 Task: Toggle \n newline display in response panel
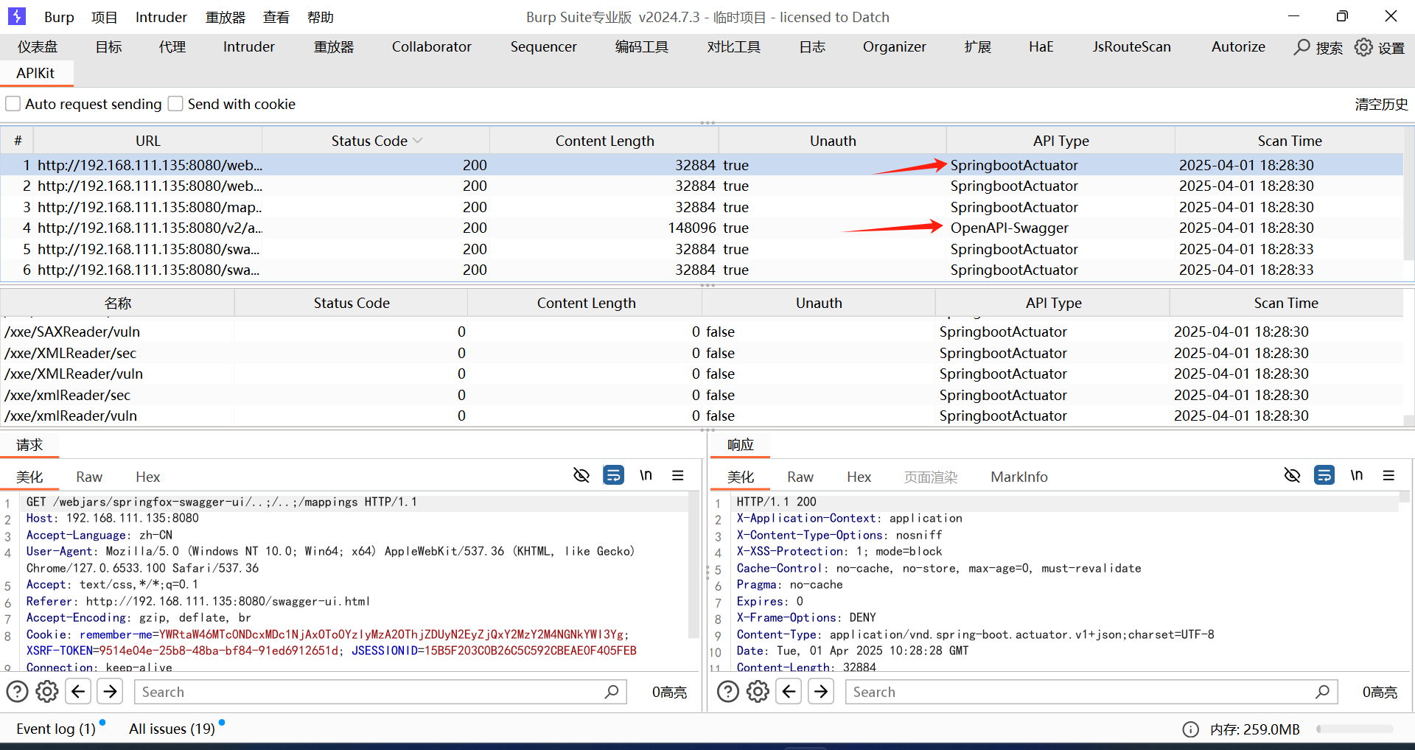click(x=1356, y=475)
